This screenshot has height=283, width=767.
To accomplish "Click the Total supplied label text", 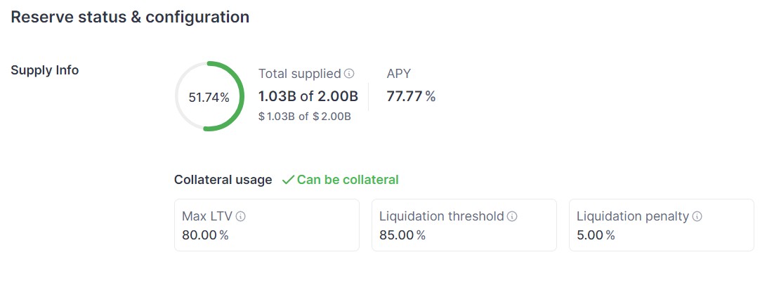I will point(299,74).
